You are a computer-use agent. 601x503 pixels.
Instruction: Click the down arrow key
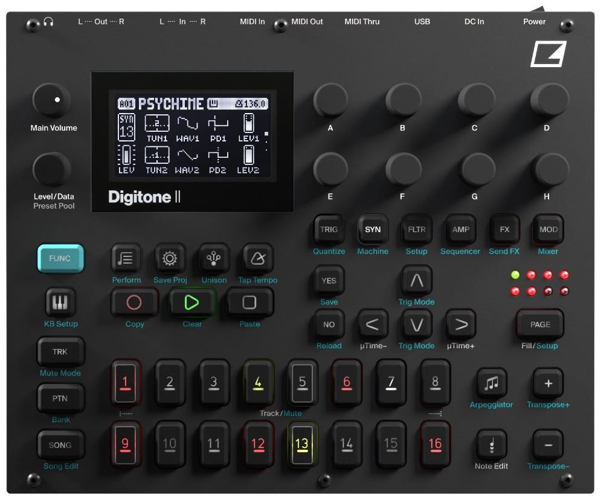417,325
